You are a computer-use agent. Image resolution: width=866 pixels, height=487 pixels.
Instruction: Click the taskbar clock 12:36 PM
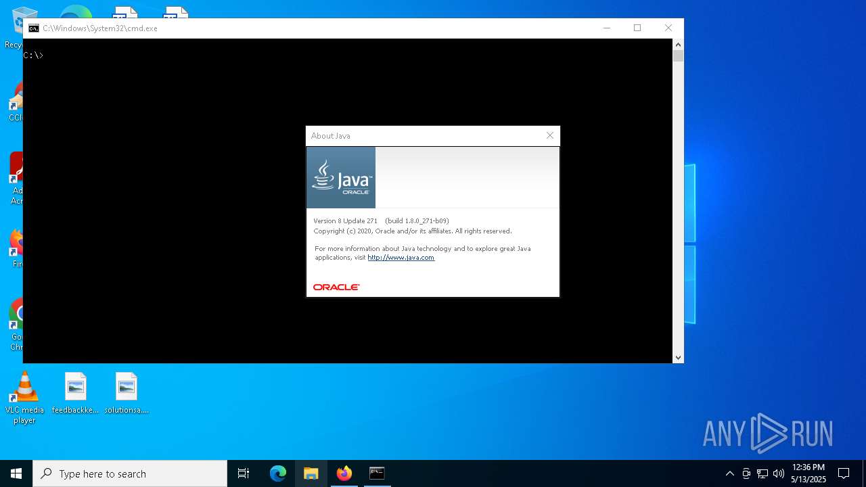point(808,473)
